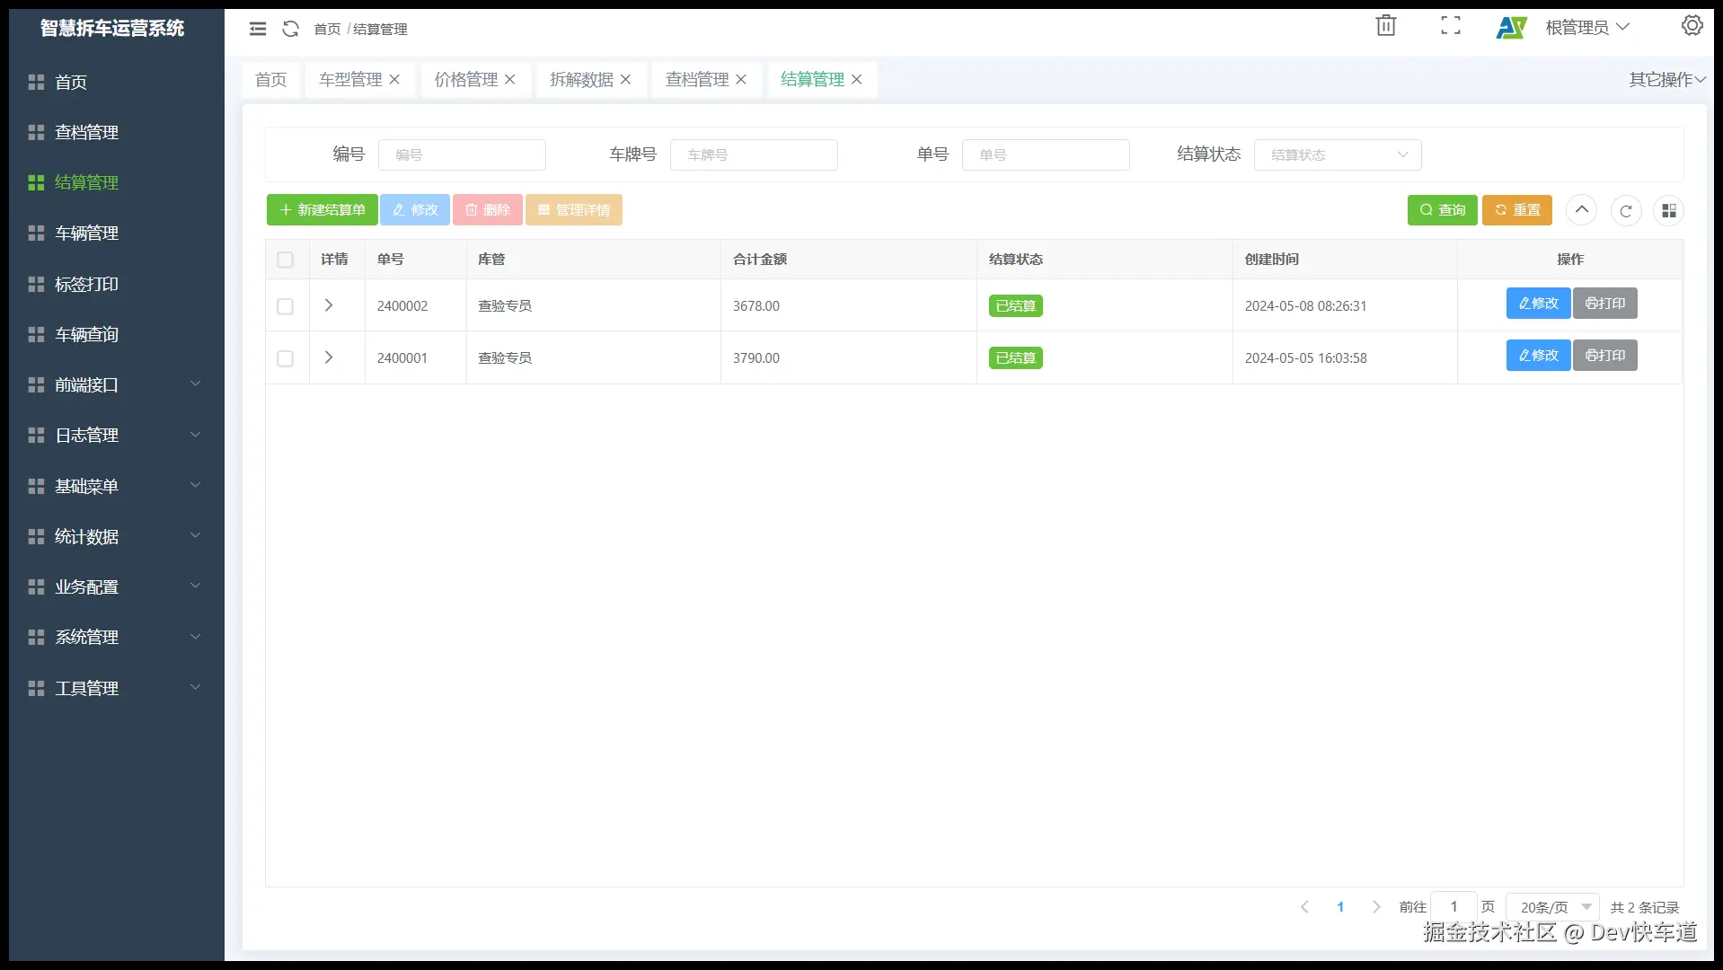1723x970 pixels.
Task: Go to next page arrow
Action: coord(1376,907)
